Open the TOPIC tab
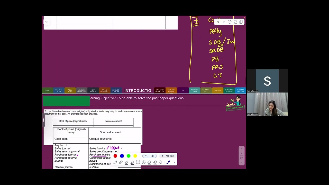 47,91
